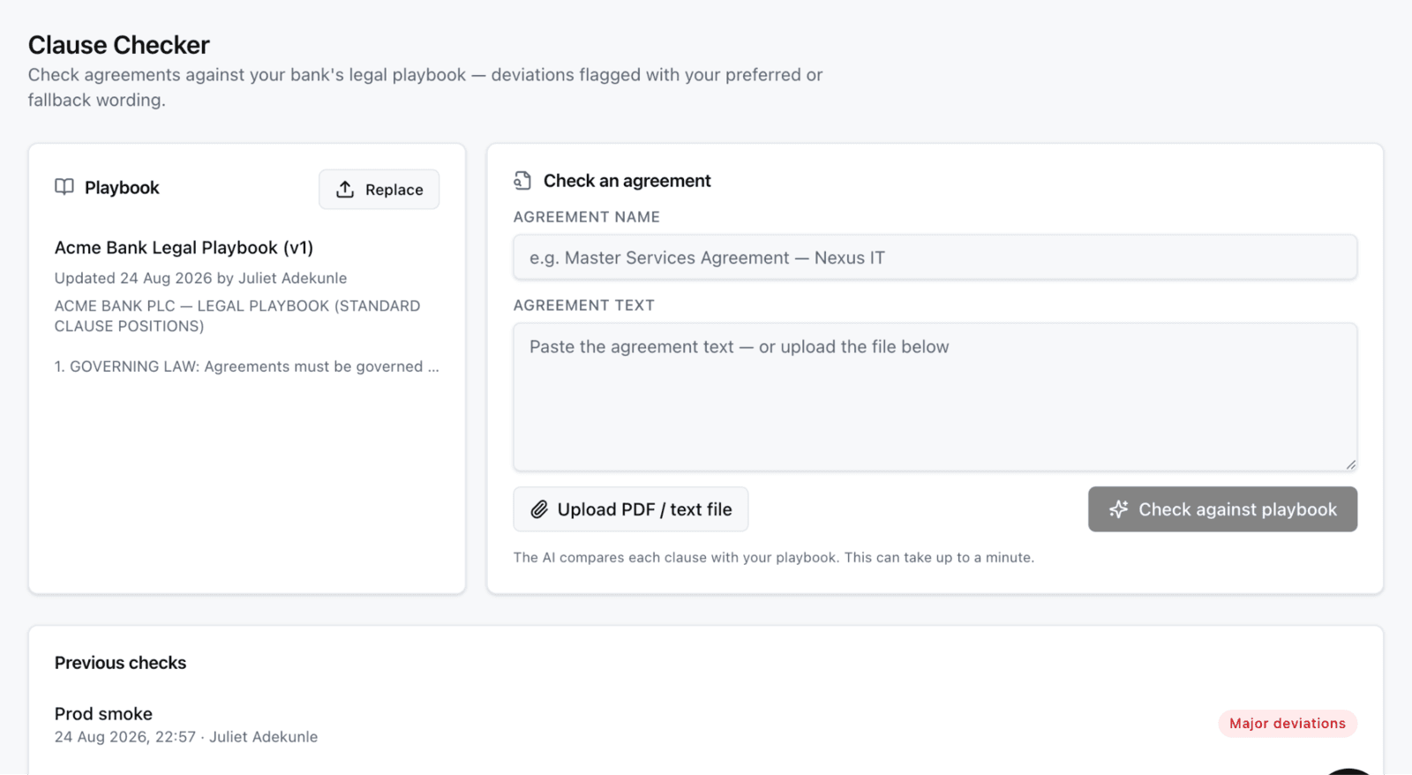Click the Prod smoke timestamp and author line
The image size is (1412, 775).
click(186, 737)
